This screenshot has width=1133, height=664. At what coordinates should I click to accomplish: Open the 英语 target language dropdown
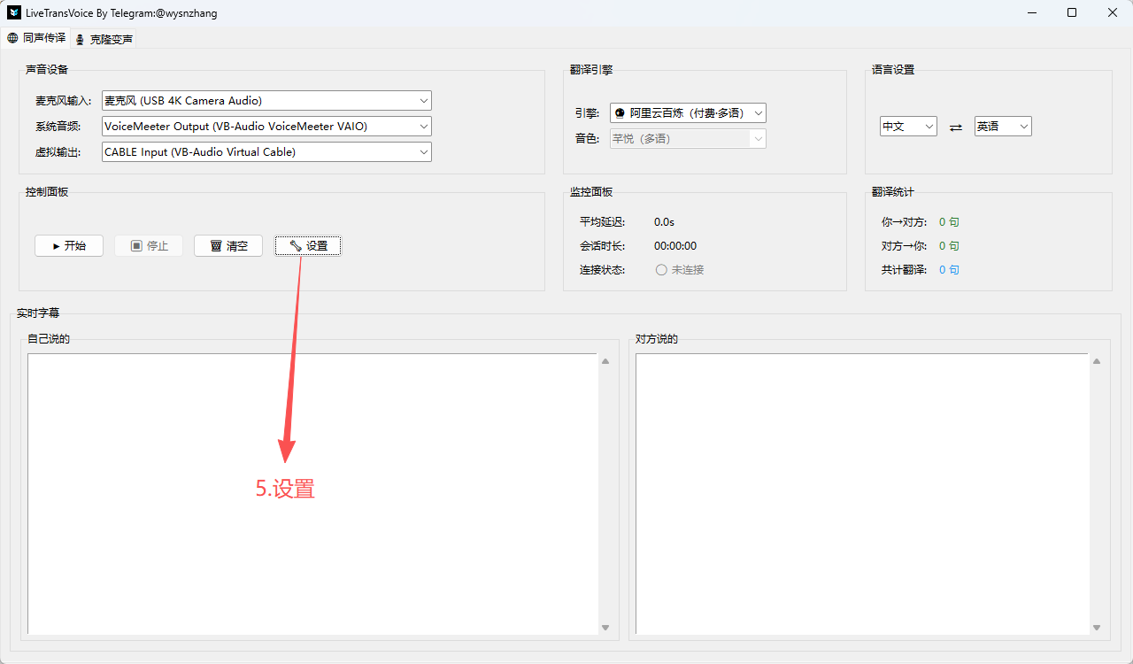[x=1003, y=127]
